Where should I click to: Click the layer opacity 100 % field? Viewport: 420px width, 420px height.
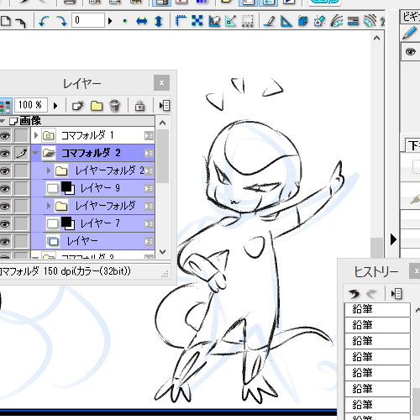pyautogui.click(x=30, y=105)
